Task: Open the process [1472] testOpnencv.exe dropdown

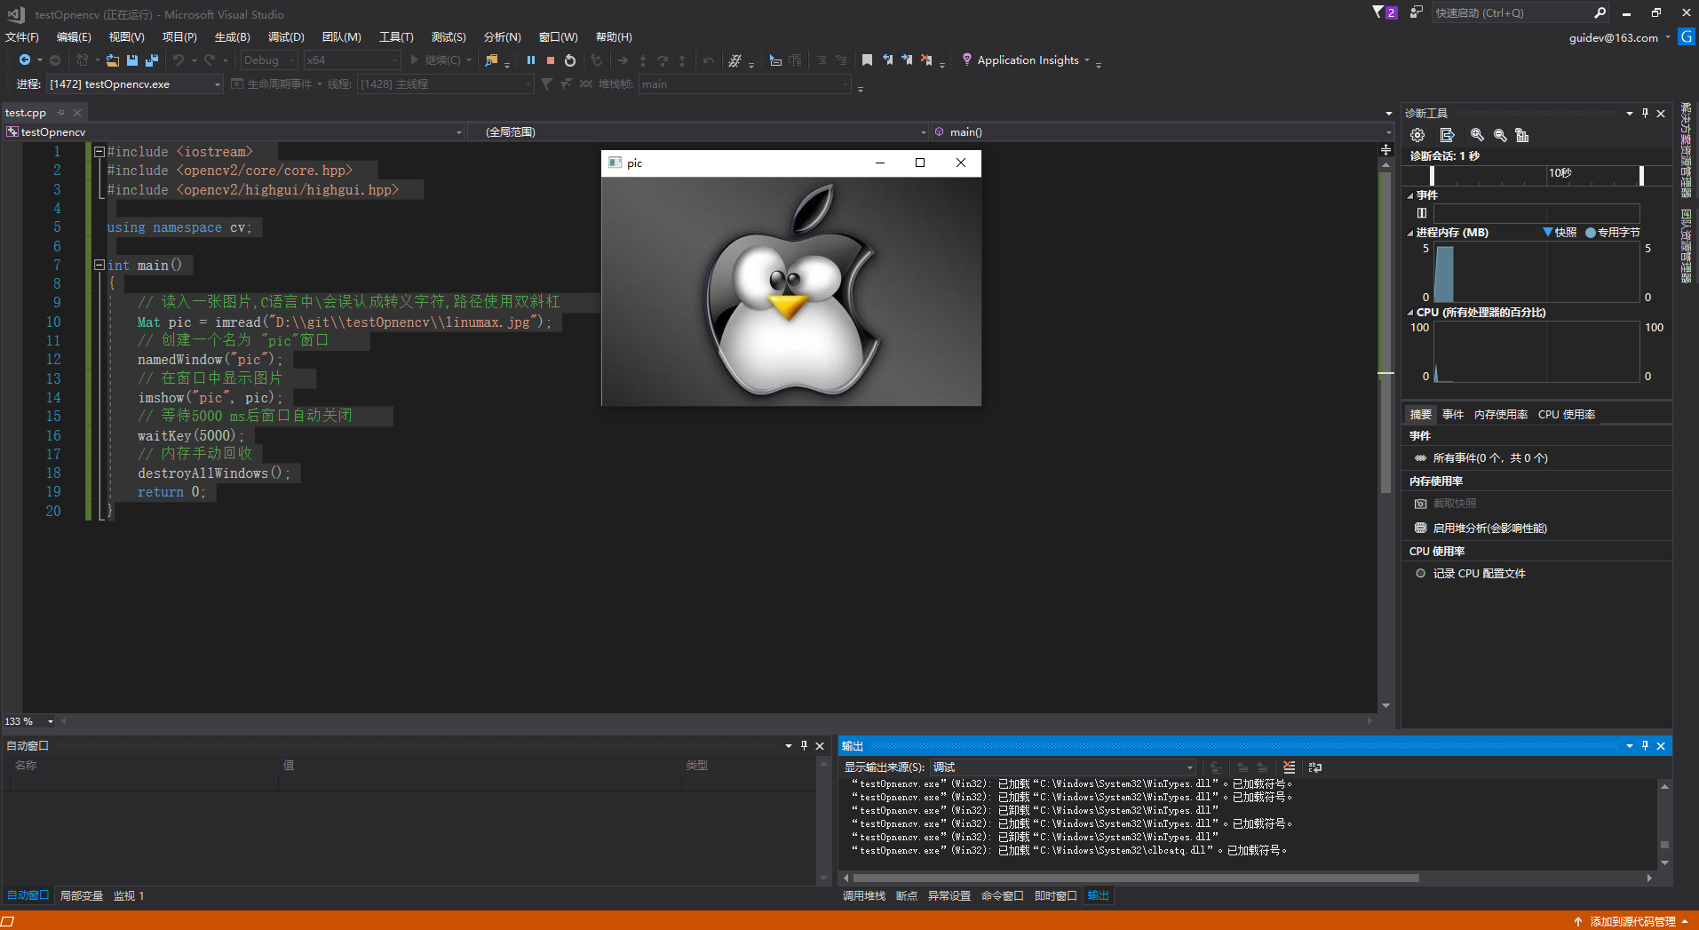Action: [134, 83]
